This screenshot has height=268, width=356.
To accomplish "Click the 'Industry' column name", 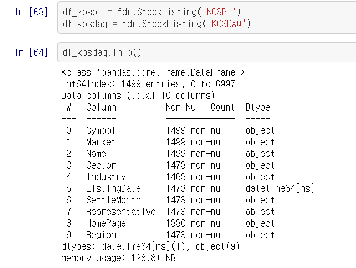I will click(107, 177).
